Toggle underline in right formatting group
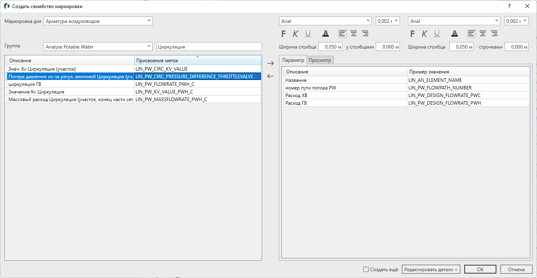Image resolution: width=537 pixels, height=278 pixels. click(x=437, y=34)
